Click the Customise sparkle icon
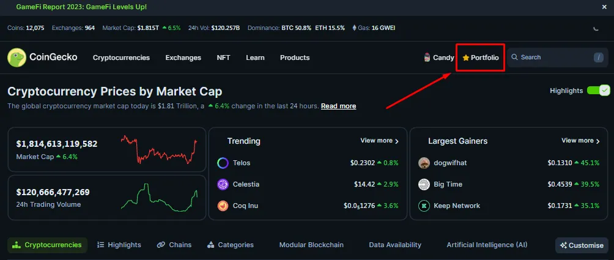Viewport: 614px width, 260px height. [563, 245]
